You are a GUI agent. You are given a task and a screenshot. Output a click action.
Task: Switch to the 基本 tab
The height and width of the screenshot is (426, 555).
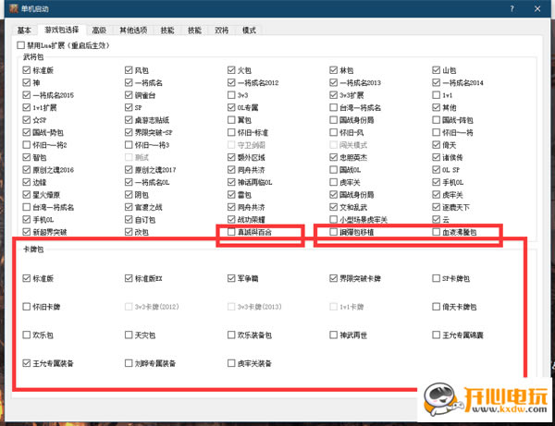24,30
